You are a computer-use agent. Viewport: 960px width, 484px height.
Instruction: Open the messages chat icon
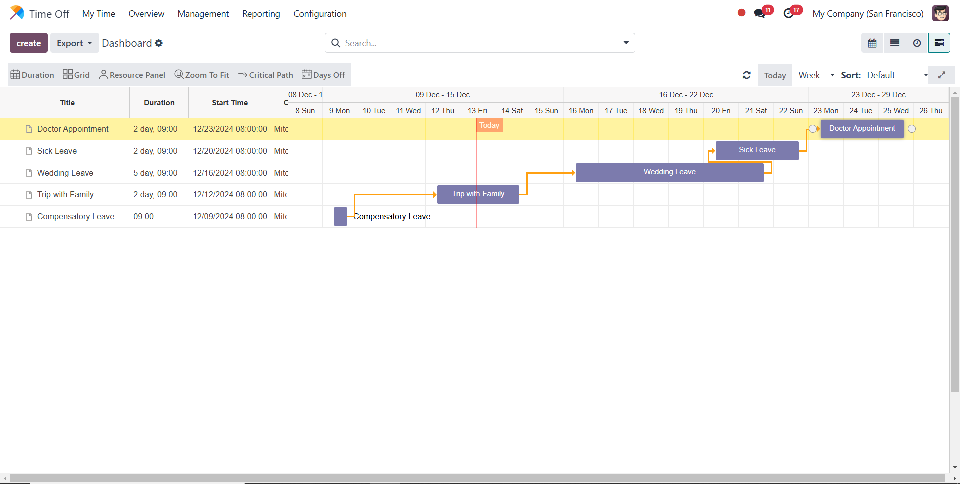759,14
